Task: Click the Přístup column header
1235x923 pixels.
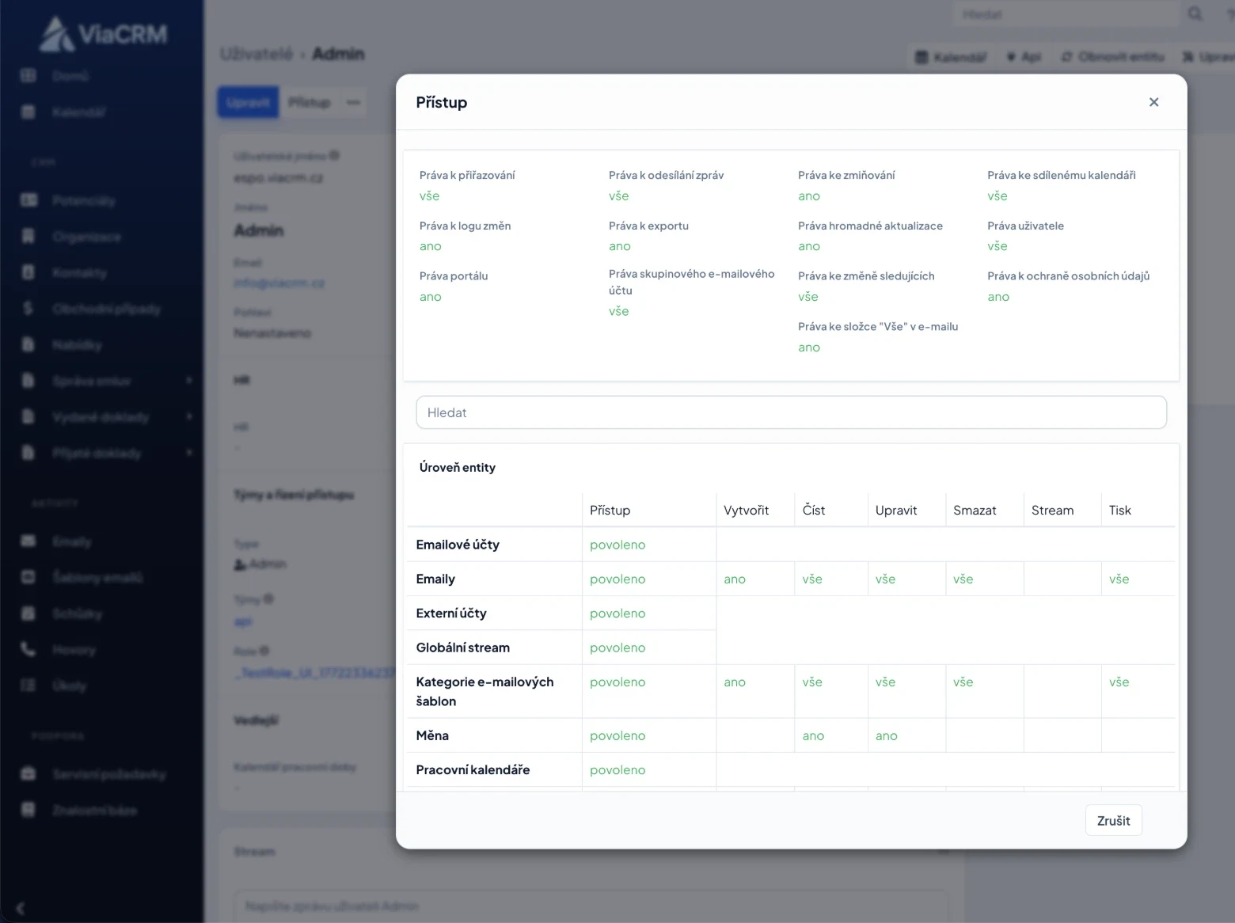Action: [x=610, y=511]
